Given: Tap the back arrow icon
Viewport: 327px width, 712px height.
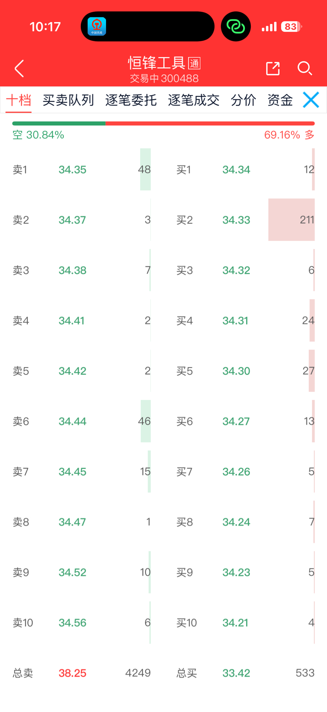Looking at the screenshot, I should [19, 69].
